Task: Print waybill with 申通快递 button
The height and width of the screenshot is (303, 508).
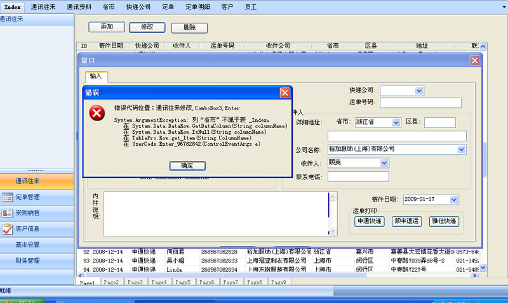Action: click(x=370, y=221)
